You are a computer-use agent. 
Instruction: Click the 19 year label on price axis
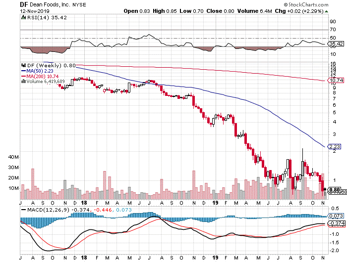[x=215, y=203]
